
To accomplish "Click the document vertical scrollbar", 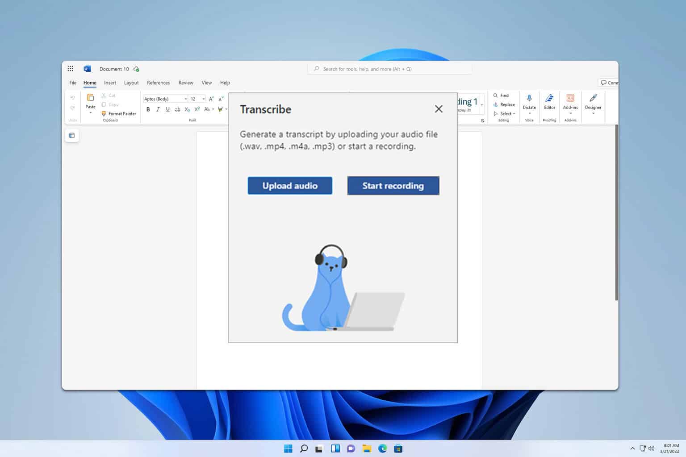I will (x=616, y=212).
